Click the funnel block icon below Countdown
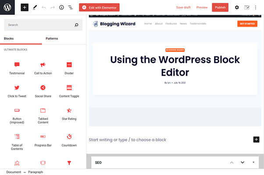Image resolution: width=264 pixels, height=175 pixels. (69, 163)
